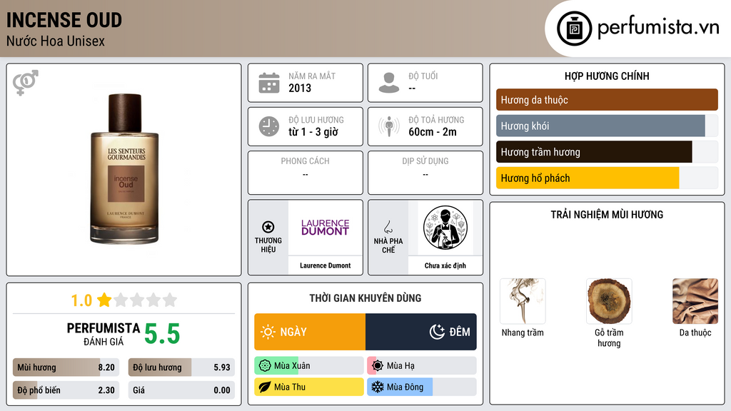Click the 1.0 user rating number

[81, 300]
